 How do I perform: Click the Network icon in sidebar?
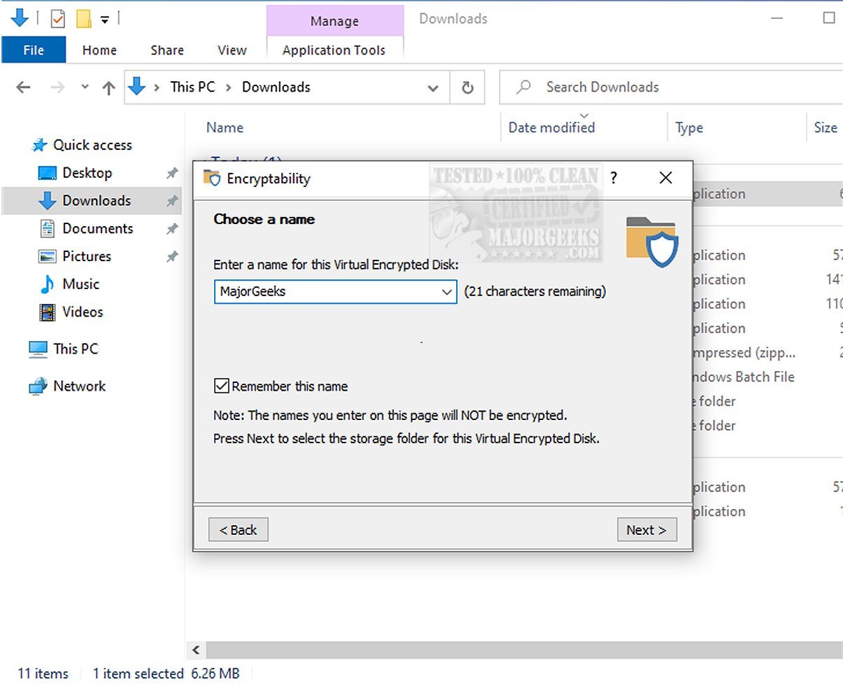(x=38, y=386)
